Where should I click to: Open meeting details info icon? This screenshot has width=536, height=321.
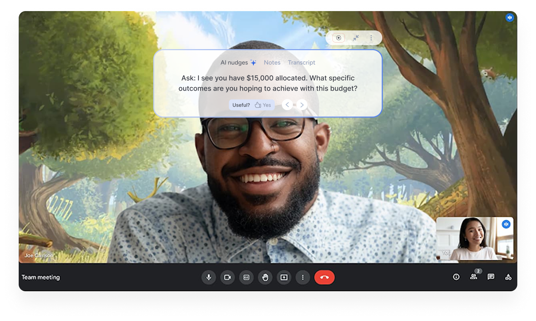[x=456, y=277]
